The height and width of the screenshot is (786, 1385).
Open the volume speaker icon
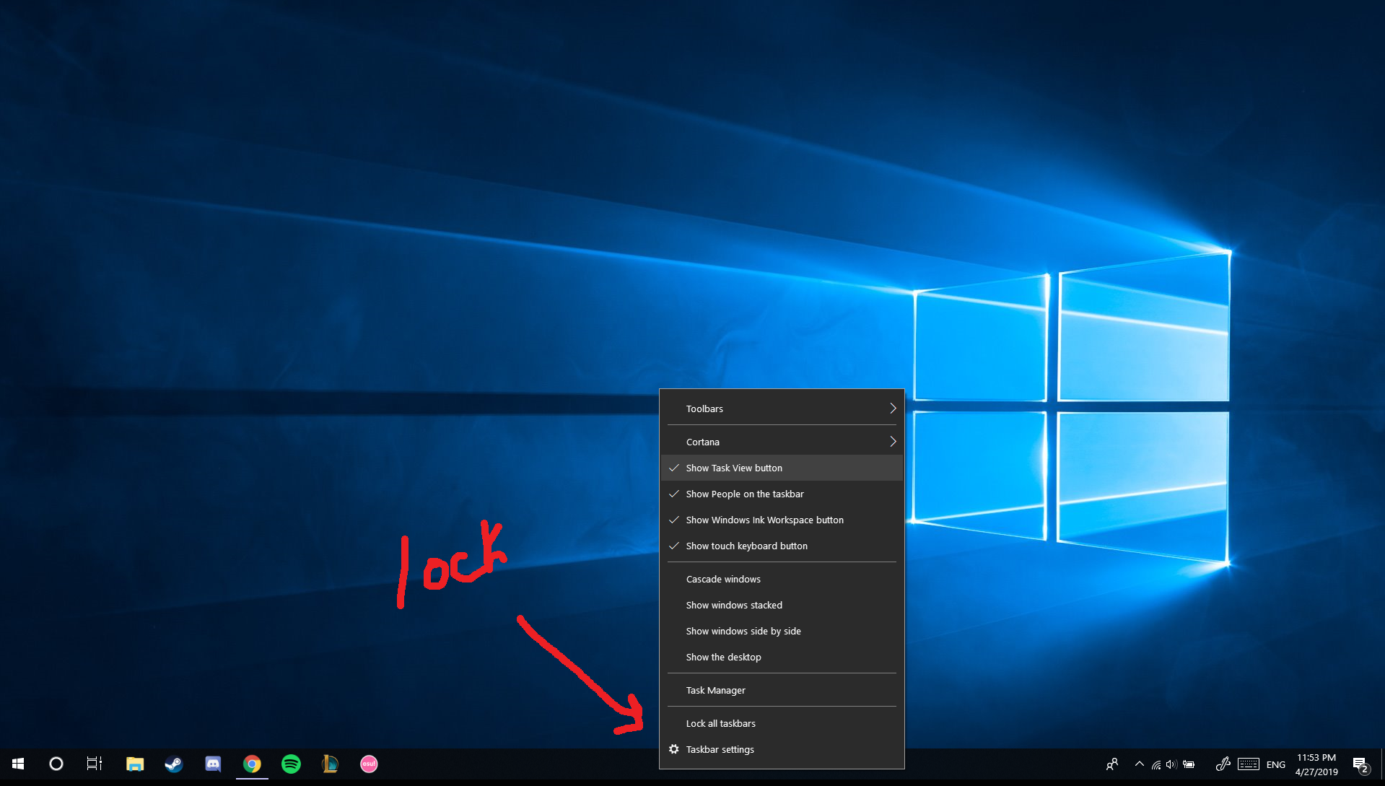tap(1171, 764)
